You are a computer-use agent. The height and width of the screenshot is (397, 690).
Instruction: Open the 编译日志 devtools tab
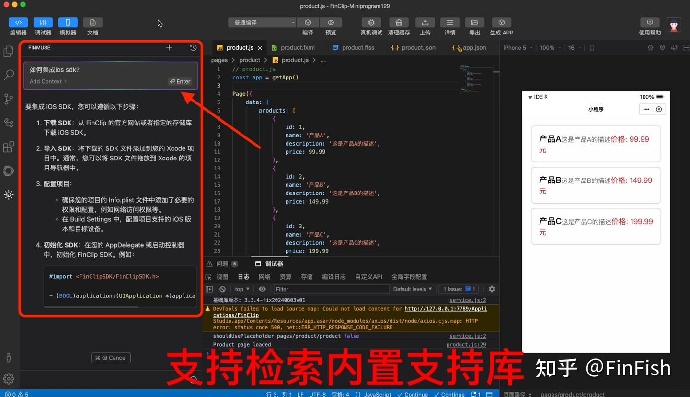tap(334, 277)
